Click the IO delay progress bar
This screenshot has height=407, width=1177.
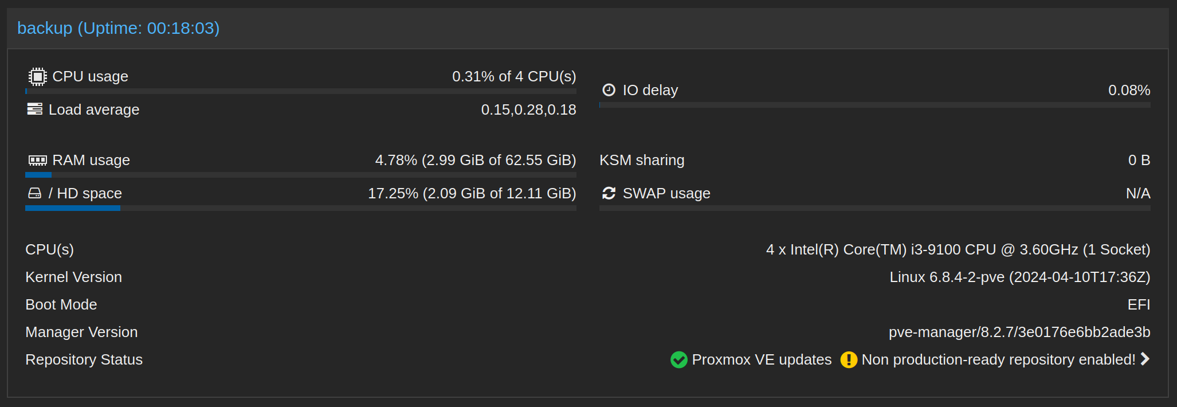coord(875,105)
